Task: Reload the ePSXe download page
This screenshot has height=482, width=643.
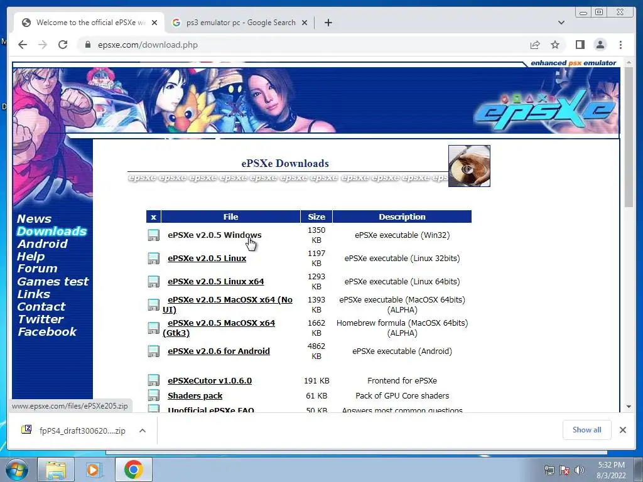Action: point(63,45)
